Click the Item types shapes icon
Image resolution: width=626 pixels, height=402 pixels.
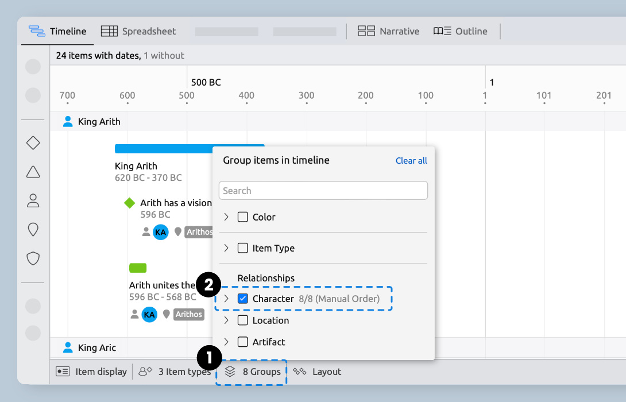tap(145, 372)
